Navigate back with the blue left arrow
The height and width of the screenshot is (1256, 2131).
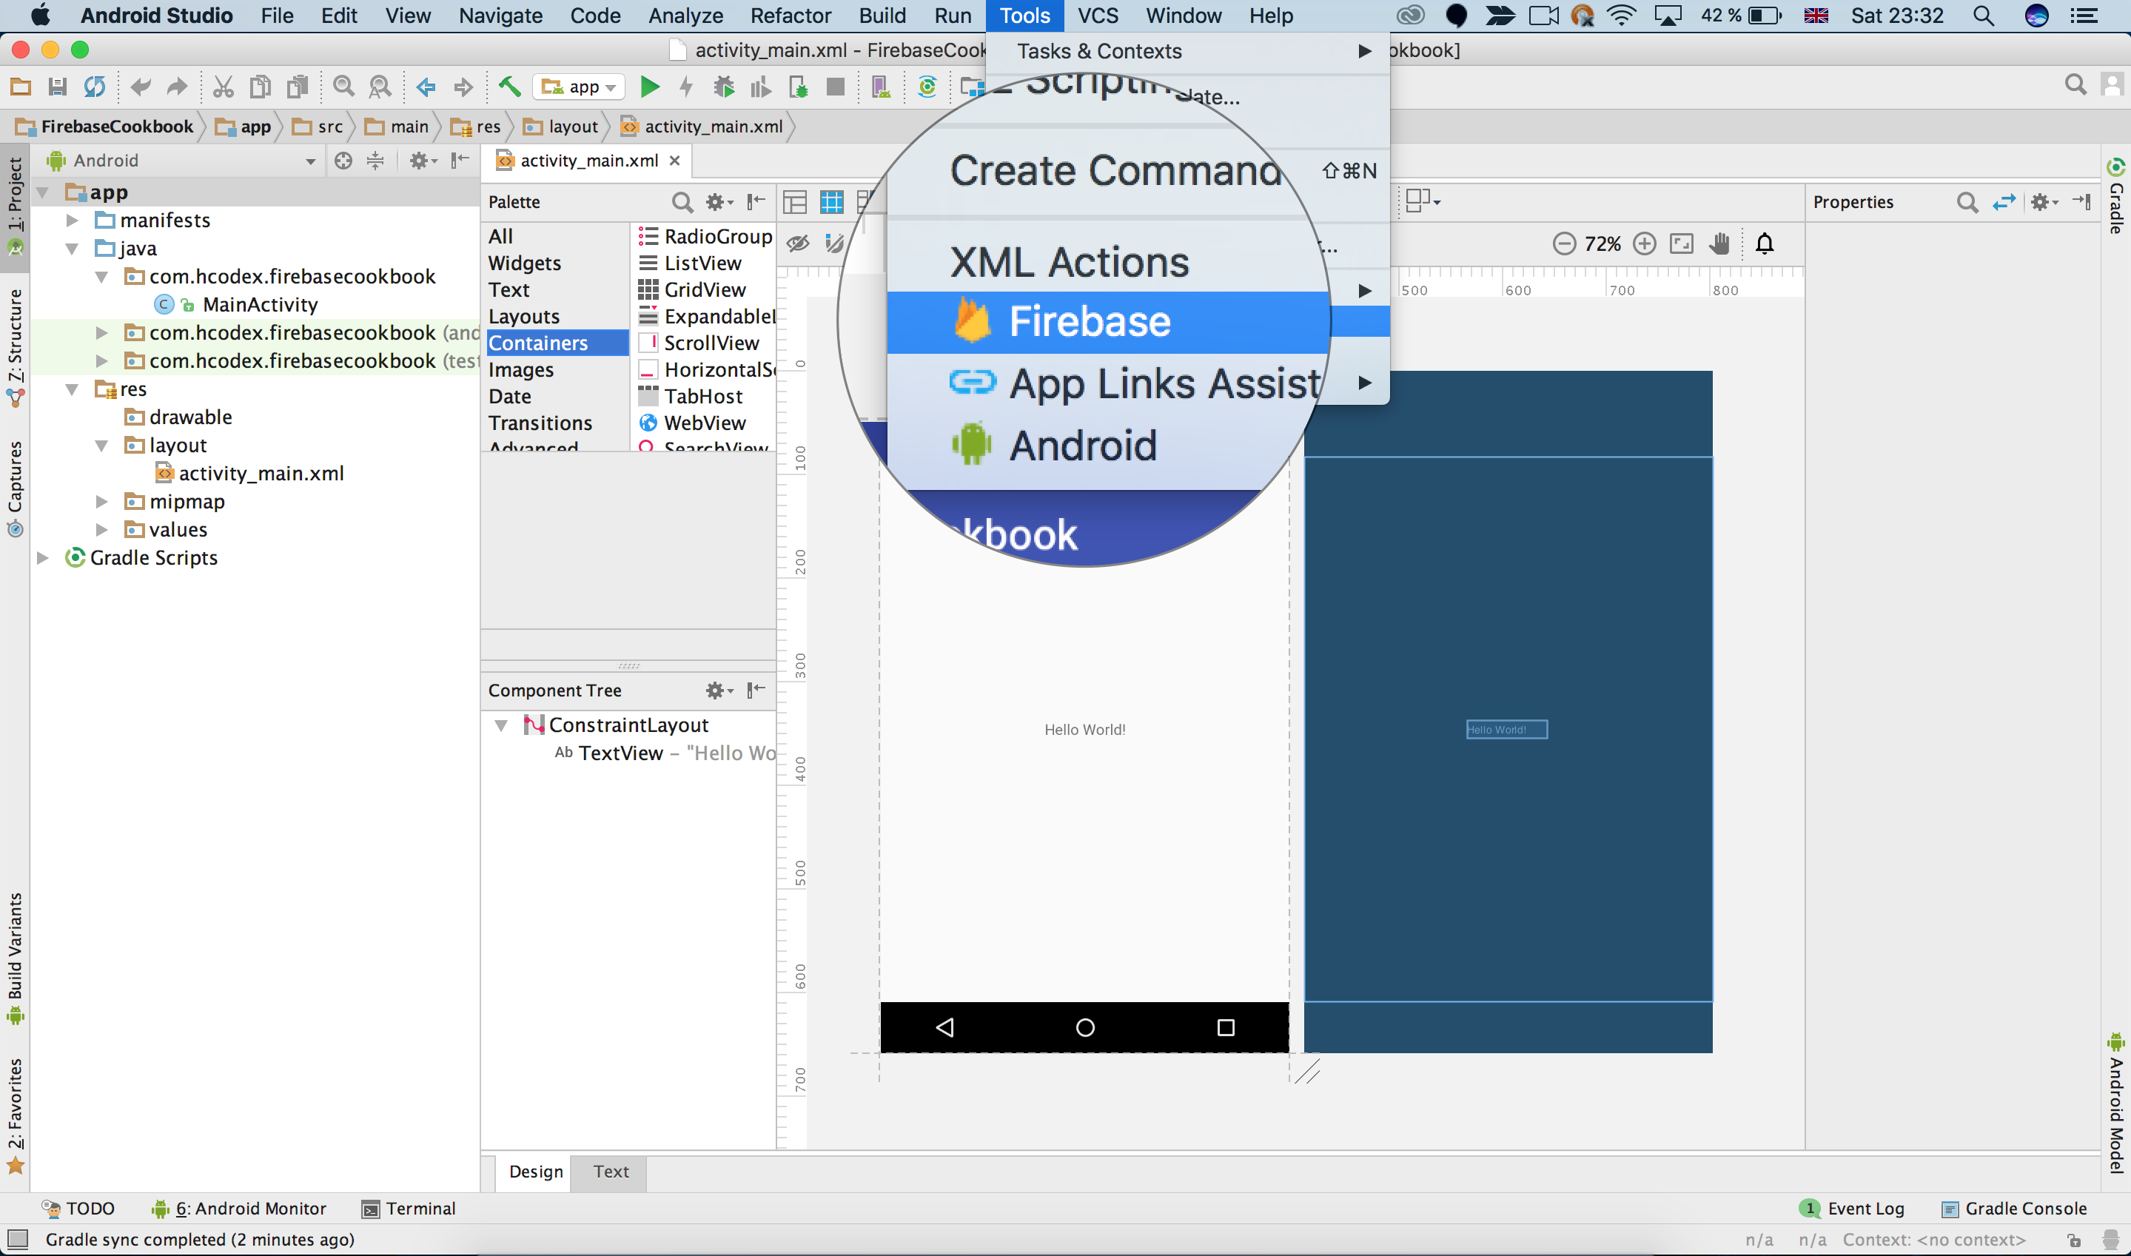[x=426, y=87]
